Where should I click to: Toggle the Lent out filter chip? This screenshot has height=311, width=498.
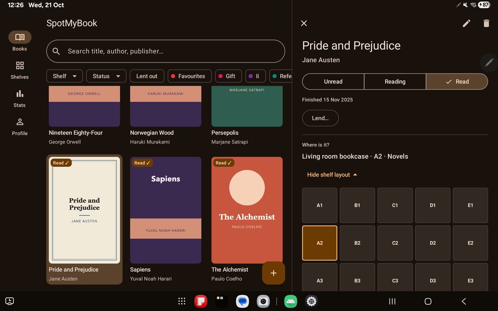pos(147,76)
